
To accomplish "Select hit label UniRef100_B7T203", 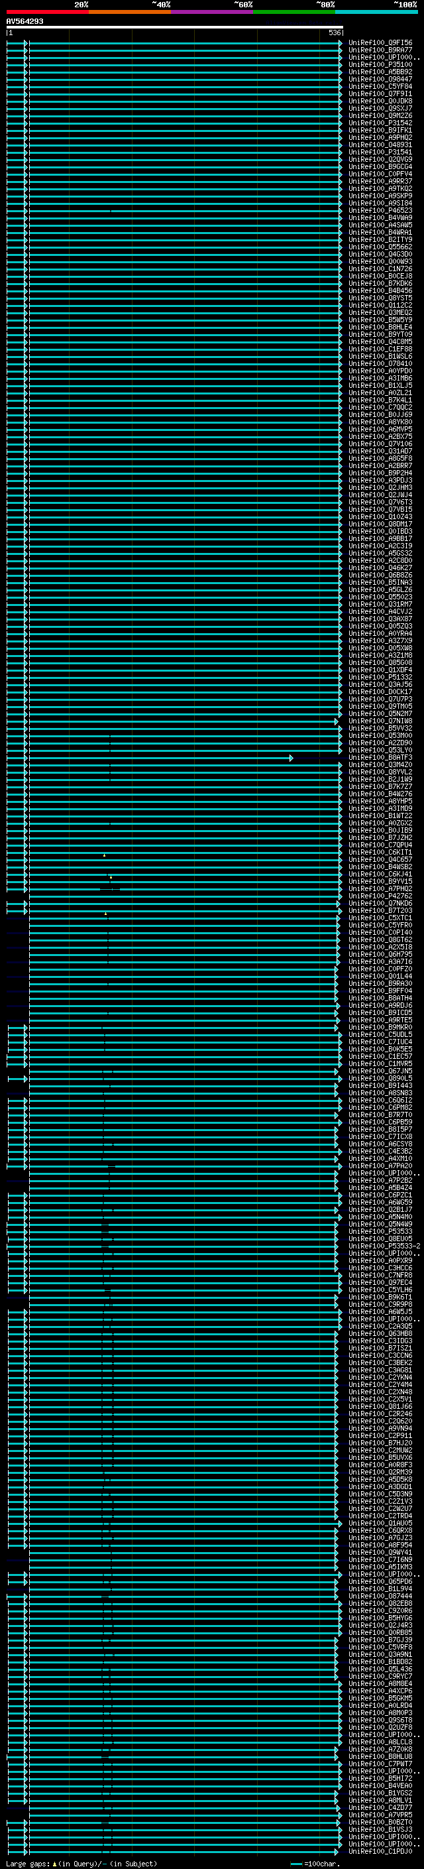I will pyautogui.click(x=380, y=910).
